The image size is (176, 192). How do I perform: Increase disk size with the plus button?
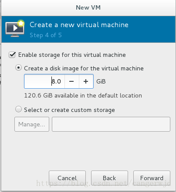pyautogui.click(x=86, y=81)
